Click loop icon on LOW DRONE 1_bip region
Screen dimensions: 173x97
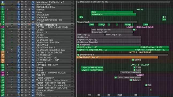click(x=98, y=57)
